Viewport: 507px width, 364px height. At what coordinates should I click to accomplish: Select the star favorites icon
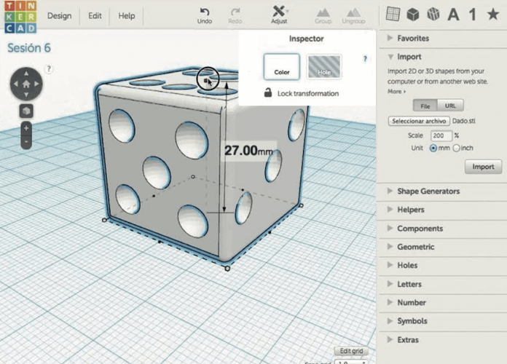[493, 15]
